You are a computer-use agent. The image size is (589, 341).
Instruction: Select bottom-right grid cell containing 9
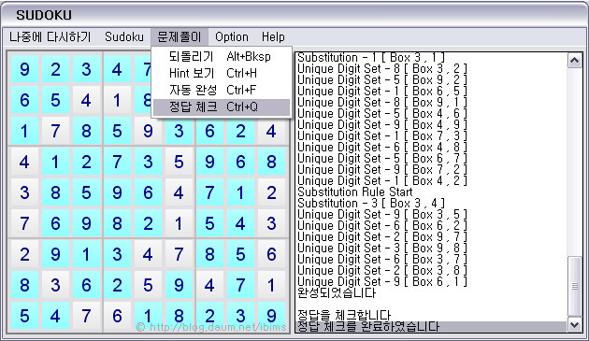tap(271, 316)
